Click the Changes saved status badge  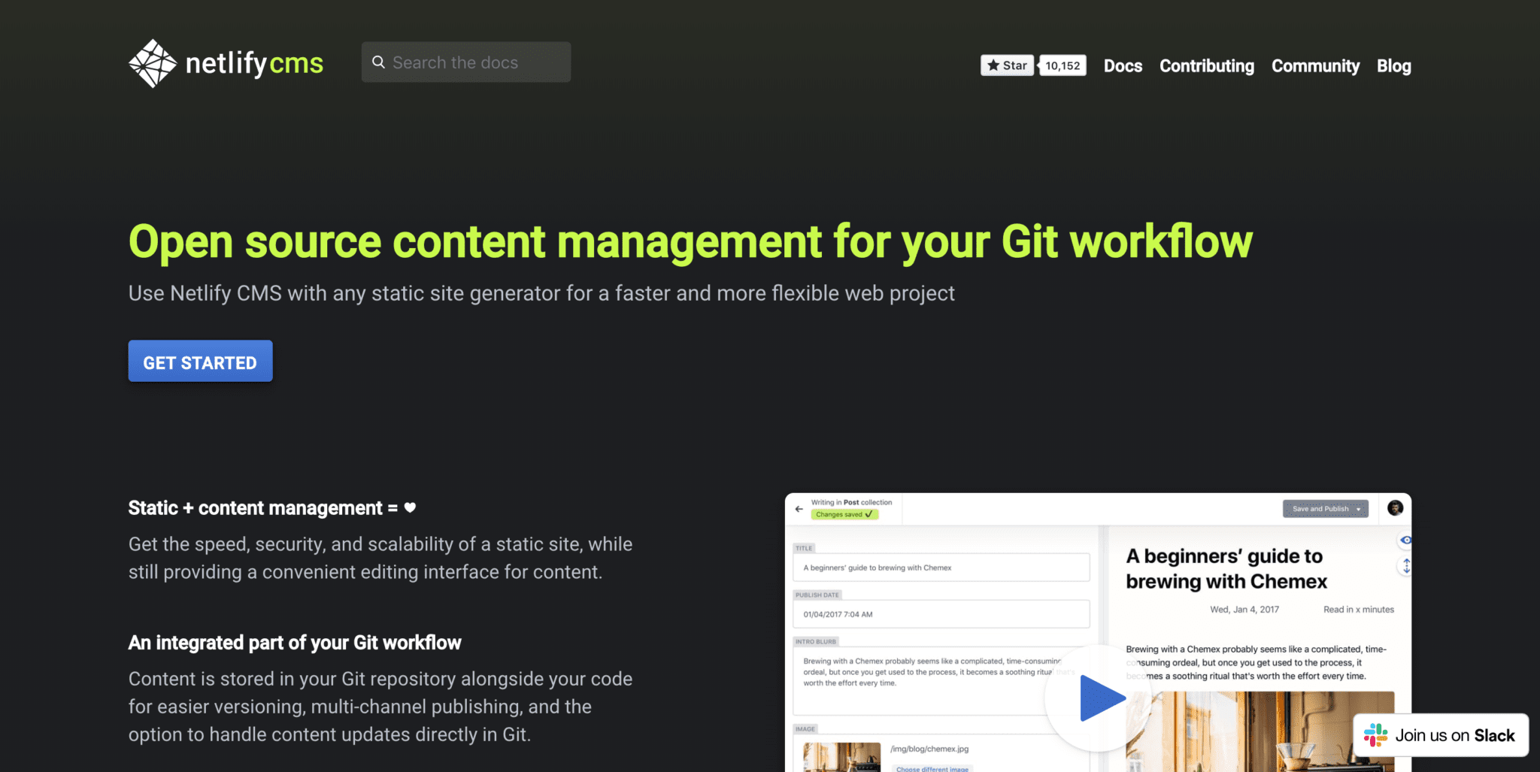pos(844,515)
